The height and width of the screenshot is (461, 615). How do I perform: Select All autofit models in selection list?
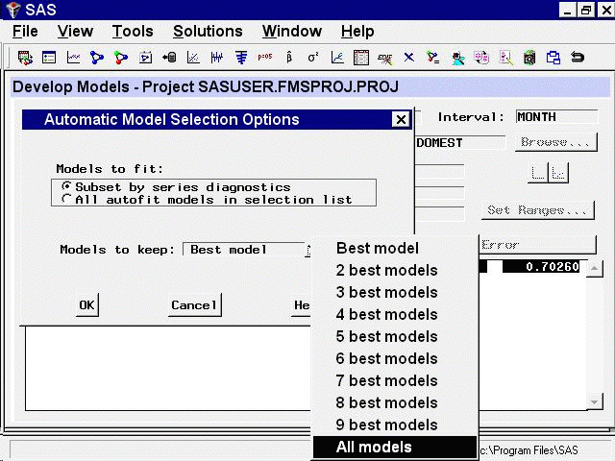pos(66,200)
